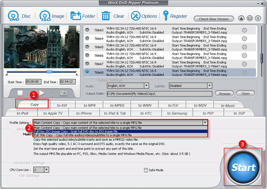Open the to Samsung tab
The width and height of the screenshot is (267, 189).
[x=177, y=113]
